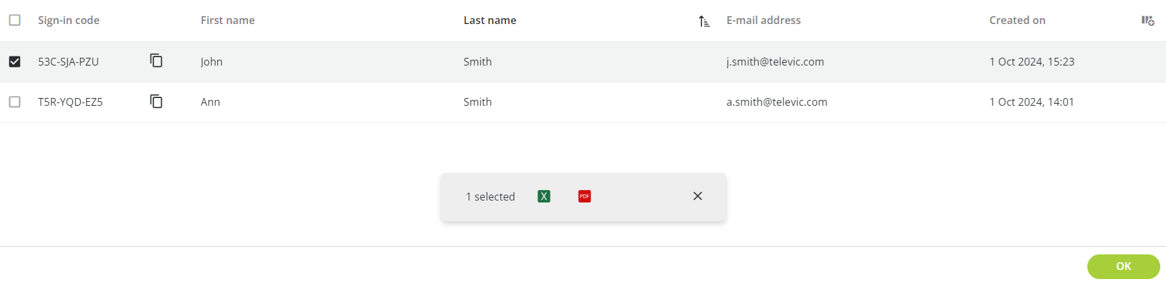Viewport: 1166px width, 281px height.
Task: Click the '1 selected' label
Action: click(490, 197)
